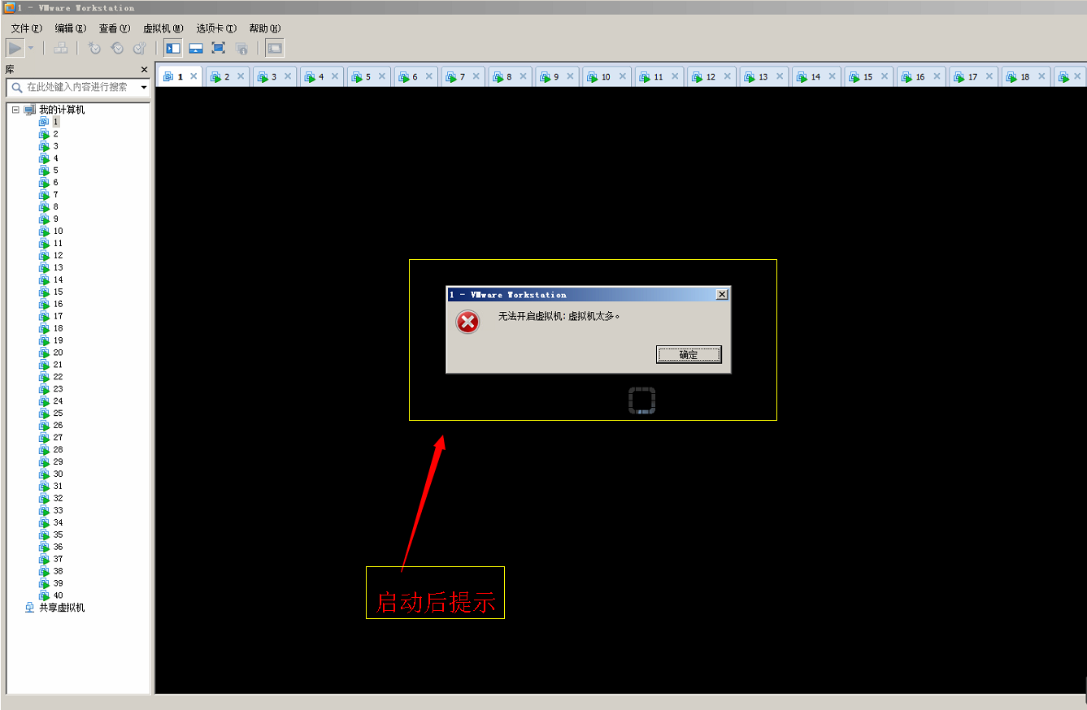Click the 共享虚拟机 shared VMs icon

point(30,608)
